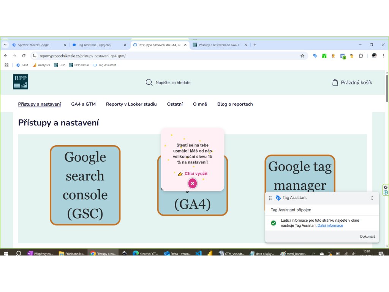Open the GA4 a GTM menu item
The width and height of the screenshot is (389, 292).
(x=83, y=104)
